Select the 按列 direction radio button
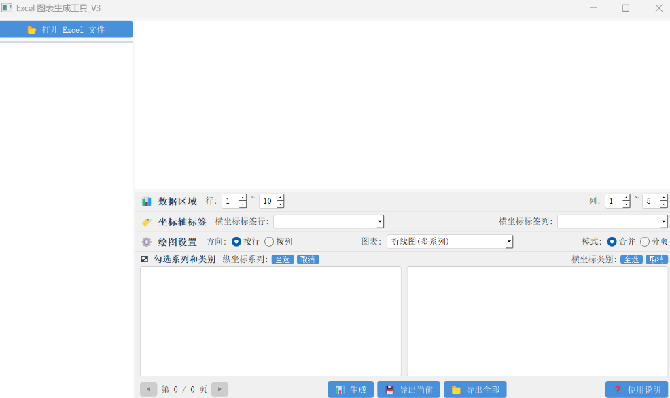 pyautogui.click(x=269, y=242)
